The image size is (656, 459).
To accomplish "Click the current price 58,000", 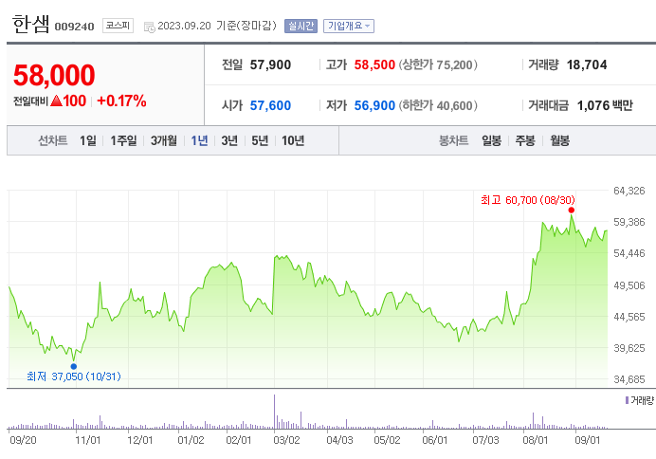I will 54,75.
